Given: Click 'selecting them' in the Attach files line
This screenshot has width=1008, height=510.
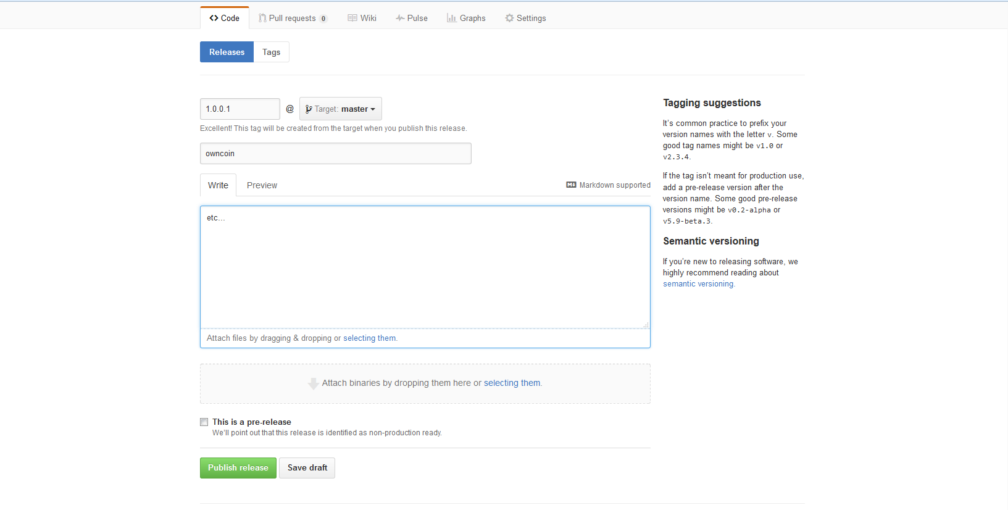Looking at the screenshot, I should click(370, 338).
